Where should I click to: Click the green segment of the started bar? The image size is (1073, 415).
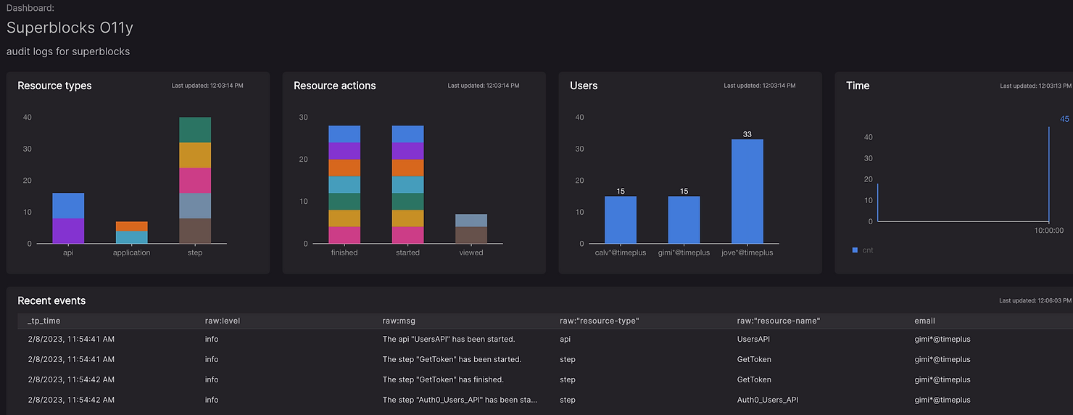[408, 202]
